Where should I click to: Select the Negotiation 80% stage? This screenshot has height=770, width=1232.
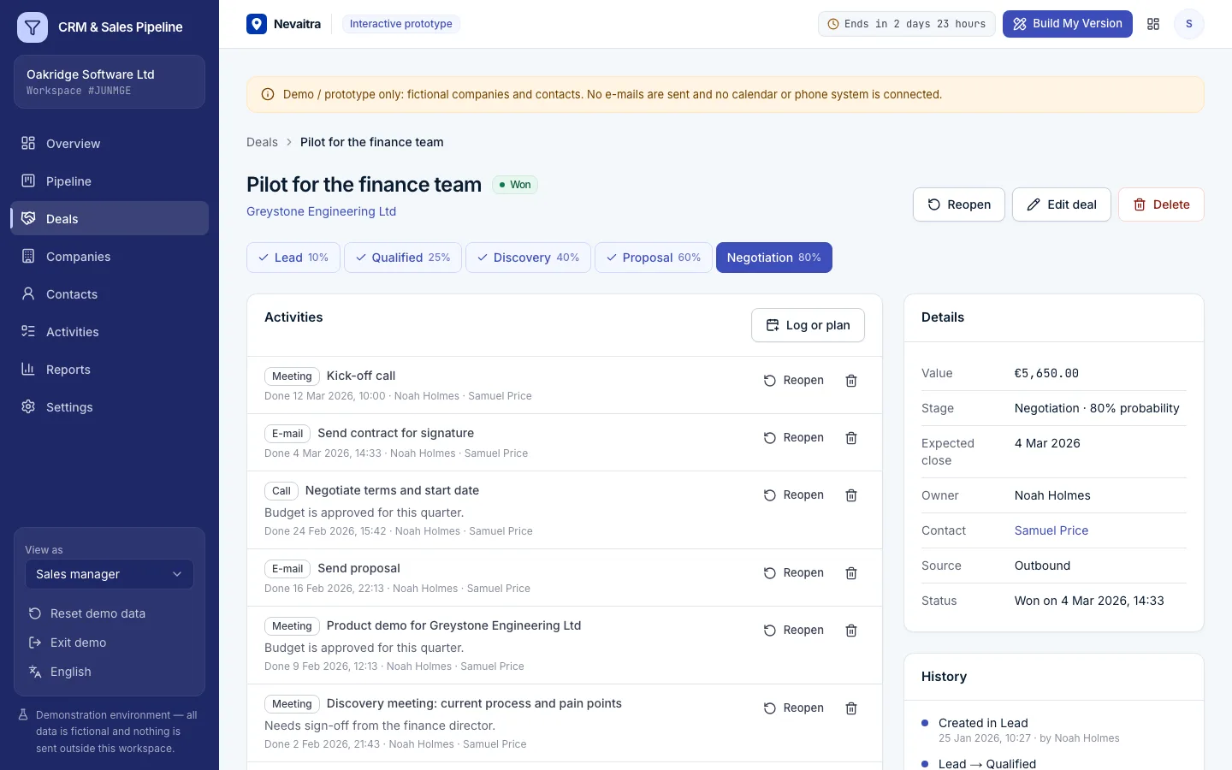[x=774, y=258]
